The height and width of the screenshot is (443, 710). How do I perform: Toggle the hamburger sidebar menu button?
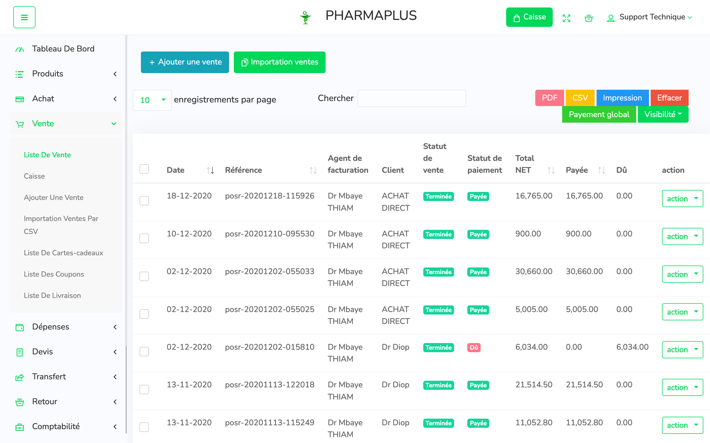24,17
